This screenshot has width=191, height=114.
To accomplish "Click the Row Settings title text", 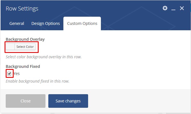I will [x=22, y=8].
